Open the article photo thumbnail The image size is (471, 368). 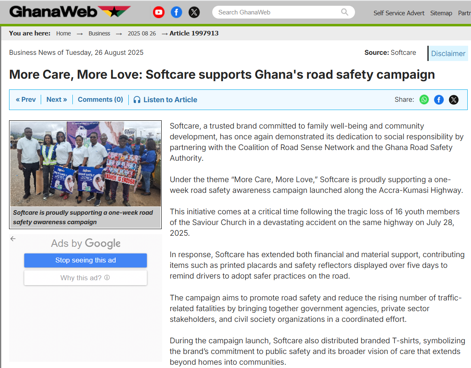pos(85,164)
